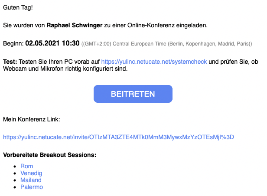Join the Palermo breakout session link
267x196 pixels.
pos(32,187)
